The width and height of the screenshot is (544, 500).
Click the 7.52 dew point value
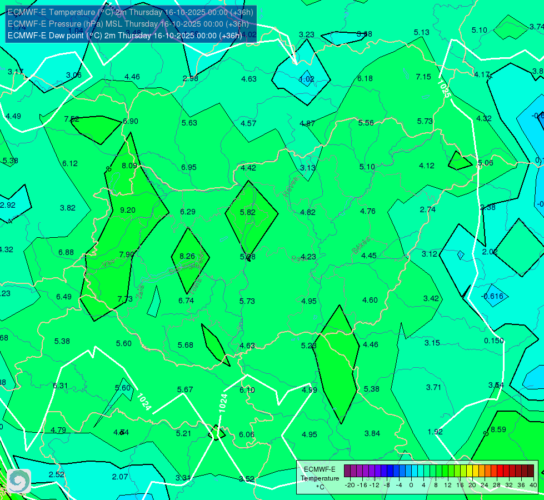pyautogui.click(x=72, y=119)
